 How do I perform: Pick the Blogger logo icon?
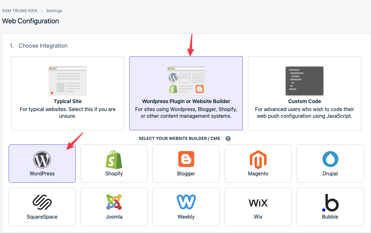pyautogui.click(x=186, y=159)
